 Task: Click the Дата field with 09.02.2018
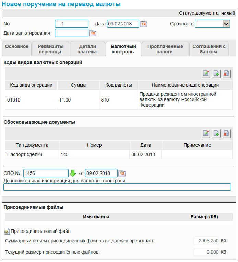[x=123, y=24]
